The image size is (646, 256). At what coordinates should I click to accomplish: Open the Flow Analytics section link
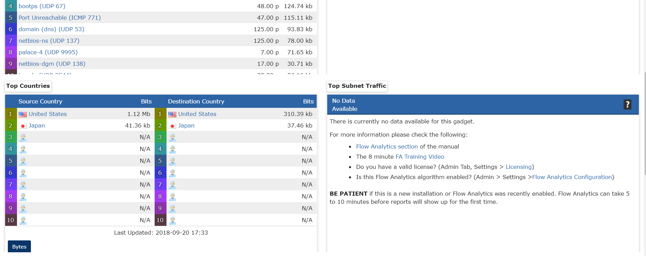(x=387, y=146)
